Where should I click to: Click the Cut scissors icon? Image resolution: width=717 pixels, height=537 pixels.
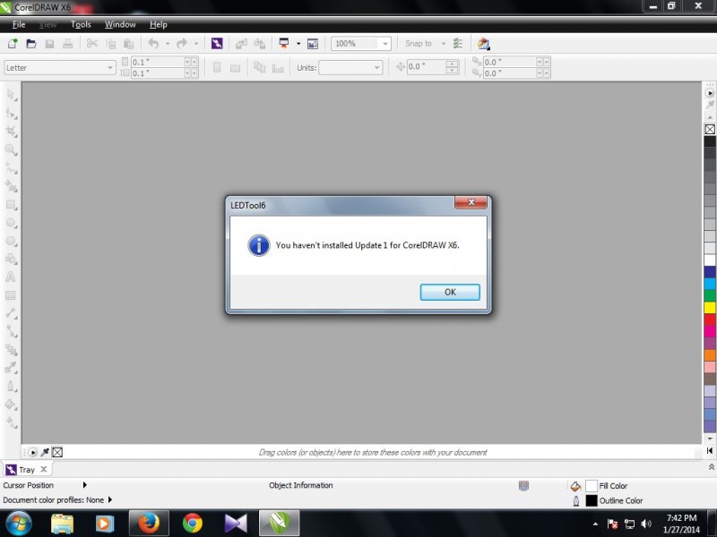tap(92, 44)
